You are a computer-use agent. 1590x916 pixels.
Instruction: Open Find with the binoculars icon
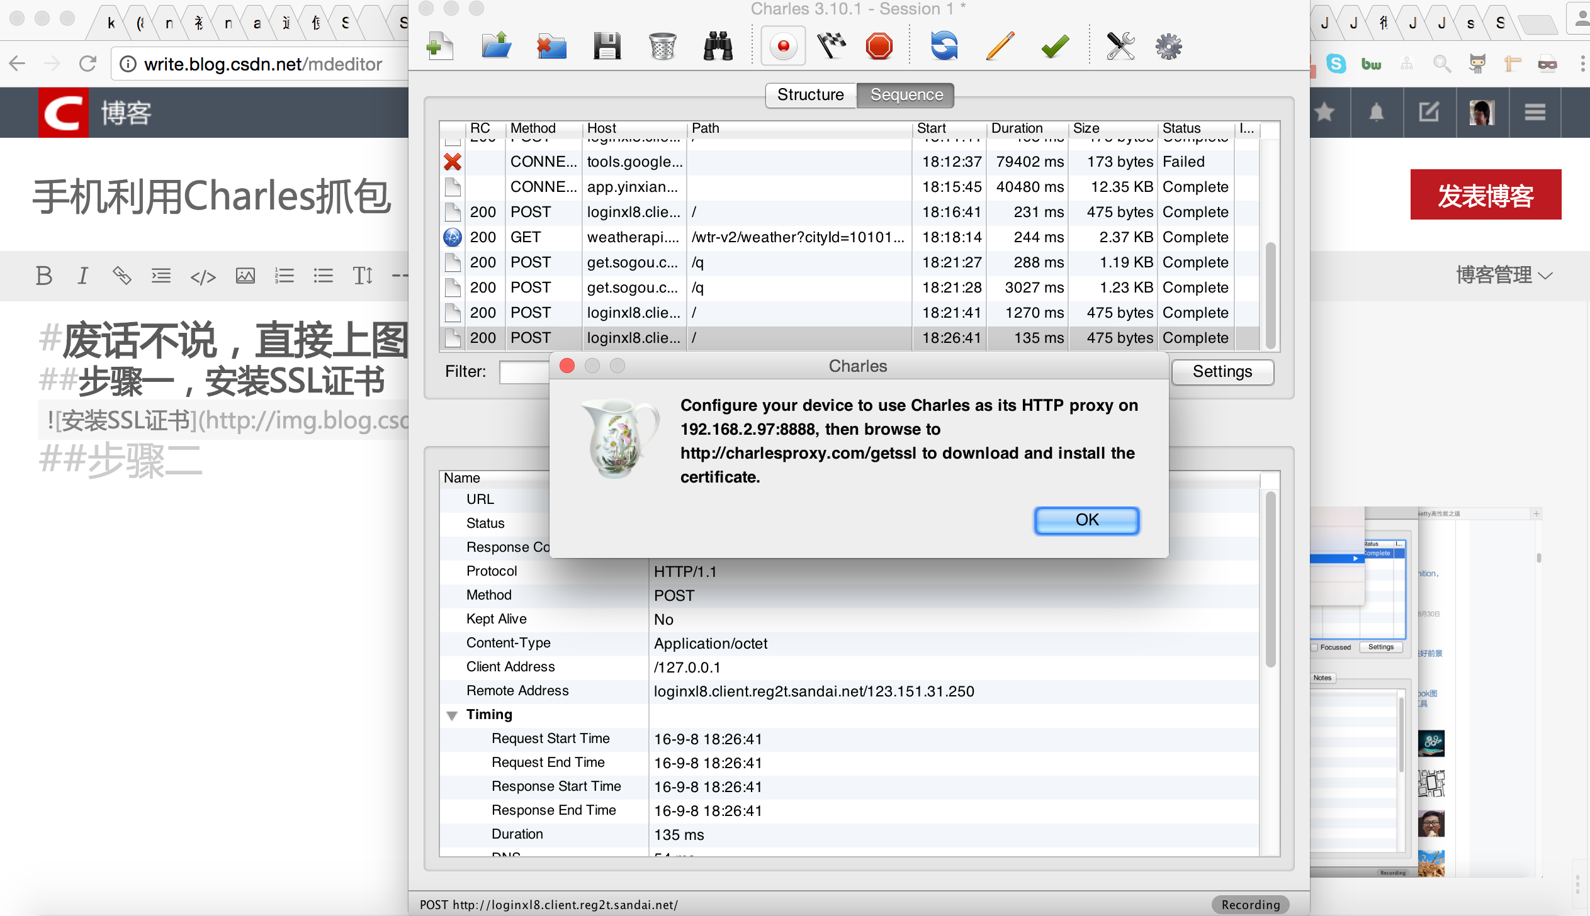[x=718, y=47]
